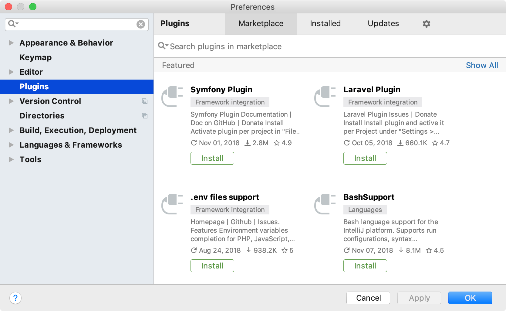The image size is (506, 311).
Task: Click the BashSupport 8.1M downloads icon
Action: coord(401,250)
